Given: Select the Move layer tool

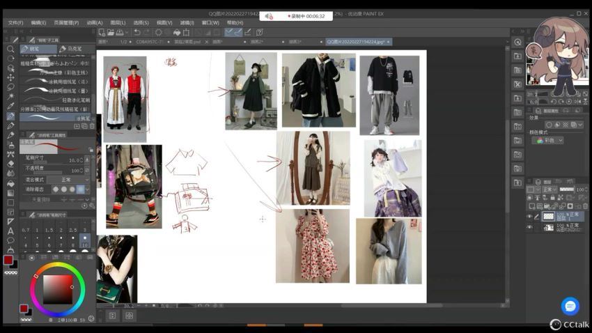Looking at the screenshot, I should [10, 77].
